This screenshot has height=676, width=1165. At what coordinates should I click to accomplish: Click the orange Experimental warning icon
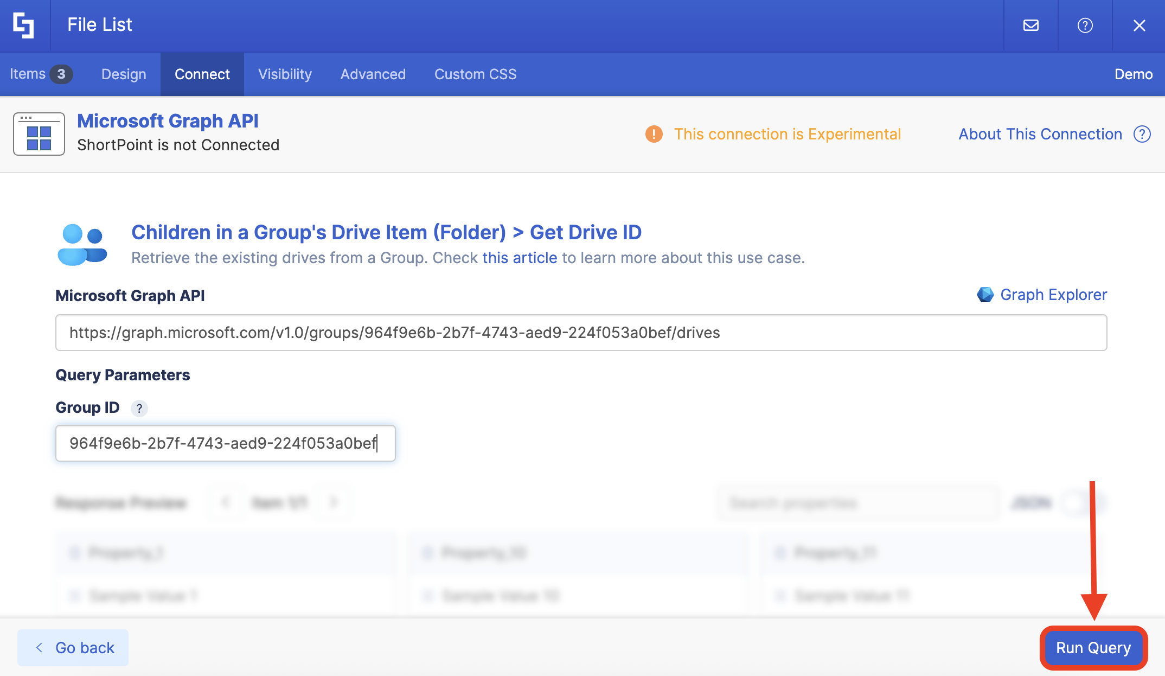click(x=654, y=134)
